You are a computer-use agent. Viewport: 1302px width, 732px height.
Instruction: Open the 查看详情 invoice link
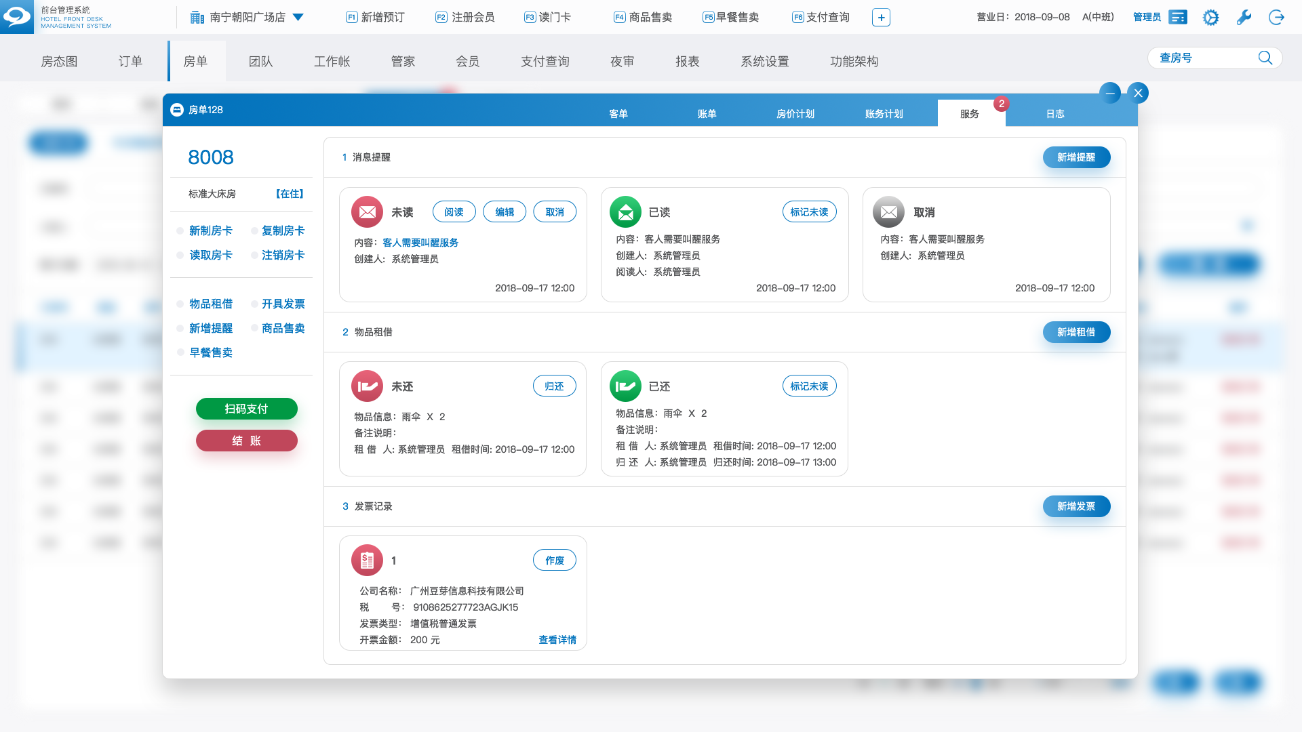(557, 640)
